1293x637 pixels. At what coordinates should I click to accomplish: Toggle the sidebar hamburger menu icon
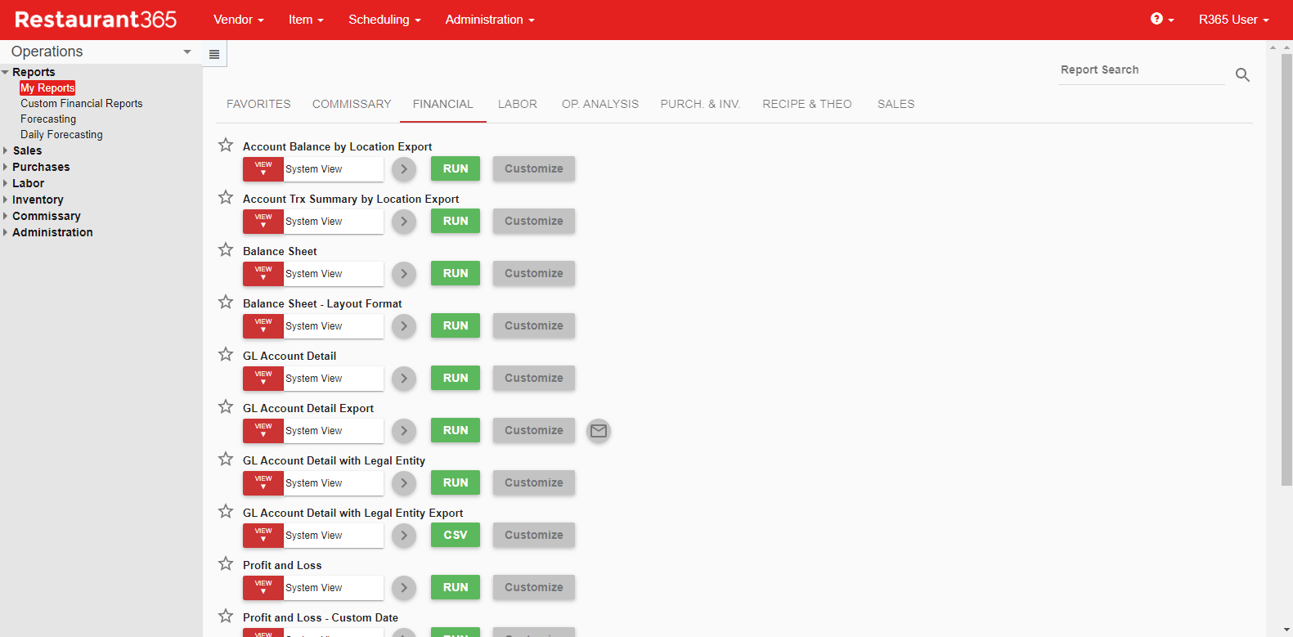(x=214, y=54)
